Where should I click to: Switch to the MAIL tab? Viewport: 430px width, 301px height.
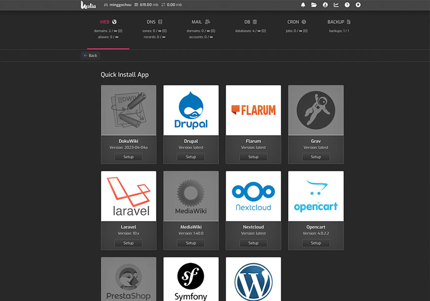pyautogui.click(x=201, y=22)
